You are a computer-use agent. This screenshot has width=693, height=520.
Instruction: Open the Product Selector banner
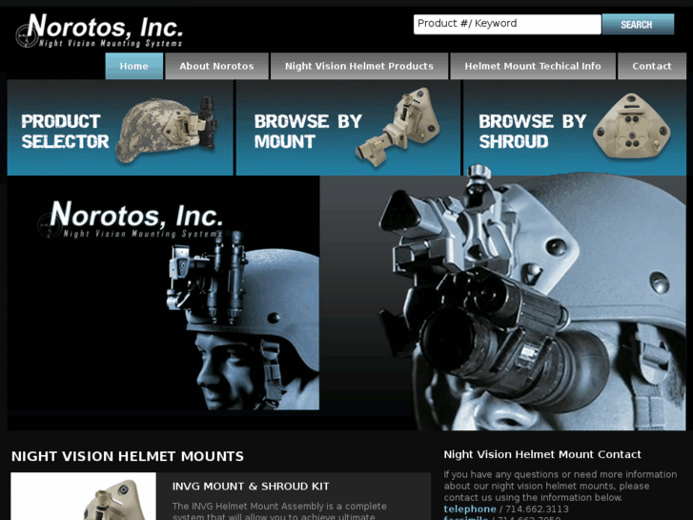pyautogui.click(x=120, y=128)
